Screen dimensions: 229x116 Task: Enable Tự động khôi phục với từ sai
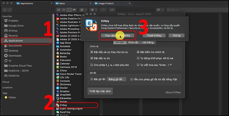pyautogui.click(x=138, y=58)
